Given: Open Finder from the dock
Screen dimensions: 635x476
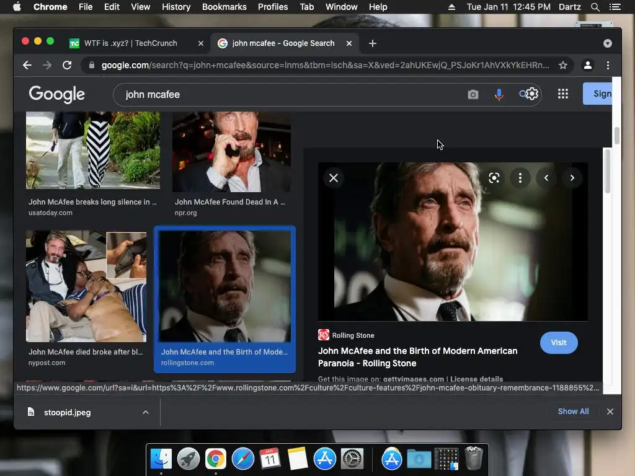Looking at the screenshot, I should (161, 459).
